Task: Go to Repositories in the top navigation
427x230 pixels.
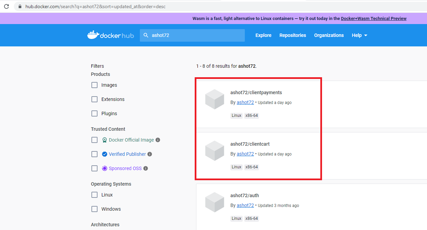Action: coord(293,35)
